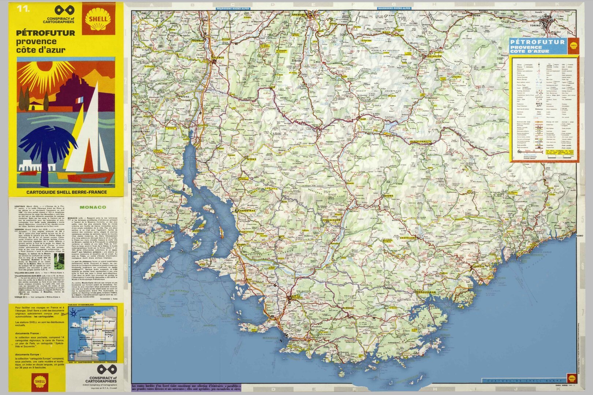This screenshot has height=395, width=593.
Task: Click the 'documents France :' heading
Action: coord(28,334)
